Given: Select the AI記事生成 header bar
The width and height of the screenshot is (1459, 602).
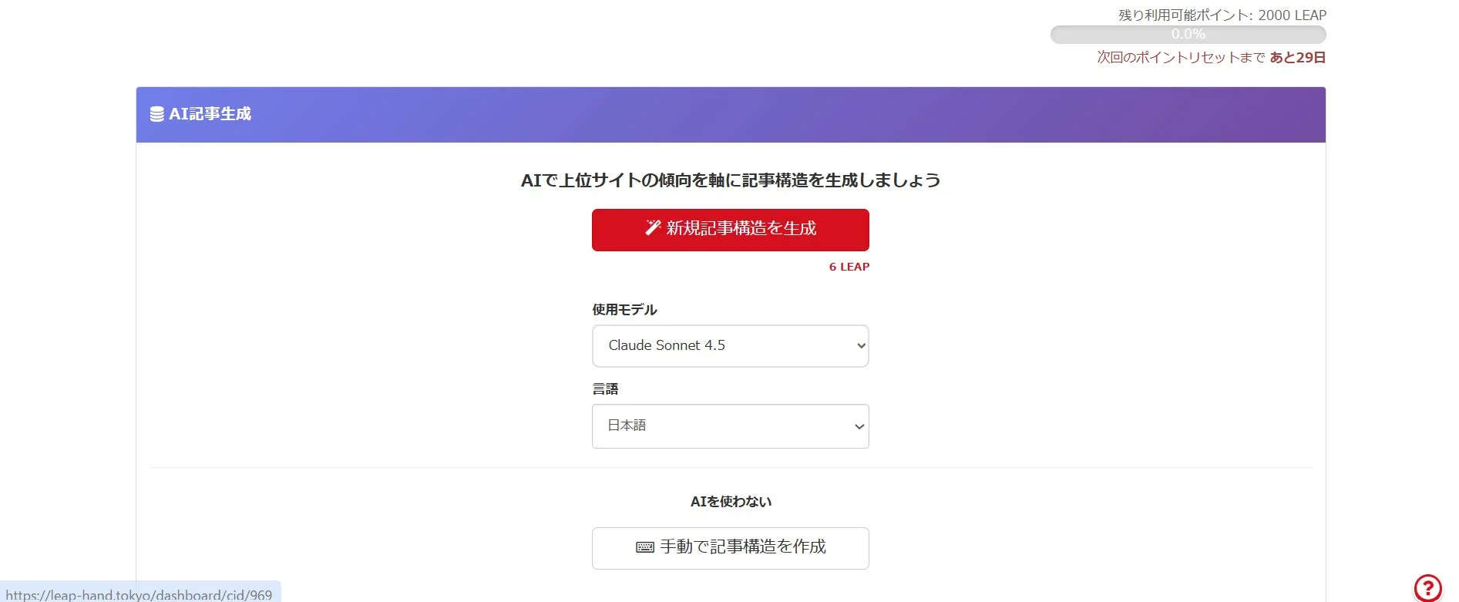Looking at the screenshot, I should [730, 114].
